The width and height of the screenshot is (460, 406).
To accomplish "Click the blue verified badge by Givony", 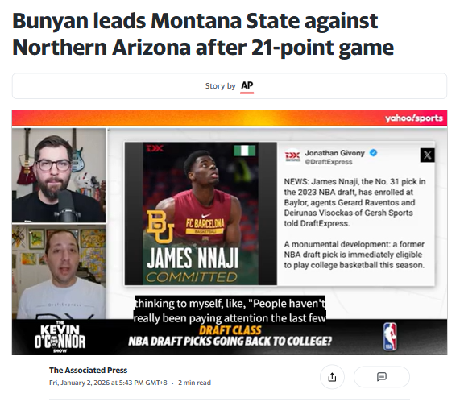I will (373, 153).
